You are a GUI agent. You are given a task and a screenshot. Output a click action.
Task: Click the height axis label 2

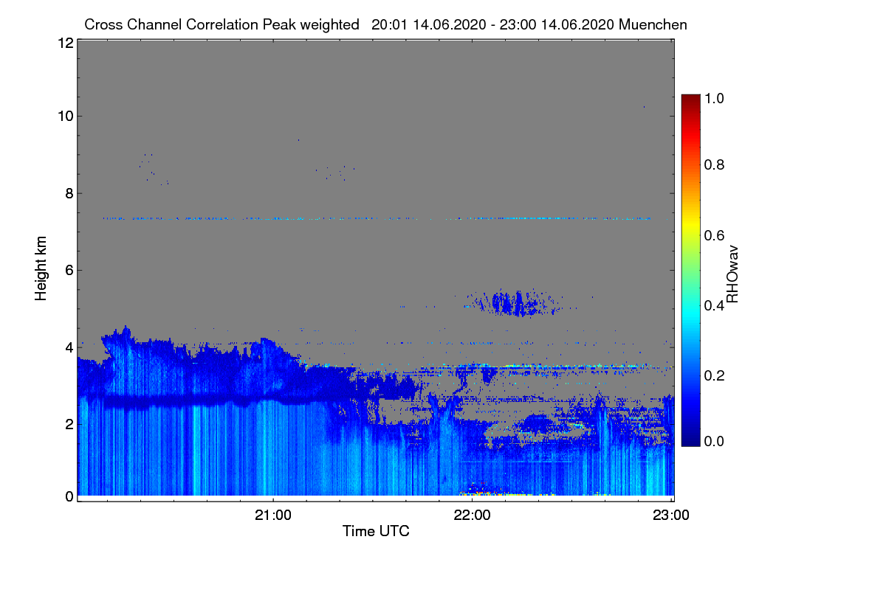[68, 423]
